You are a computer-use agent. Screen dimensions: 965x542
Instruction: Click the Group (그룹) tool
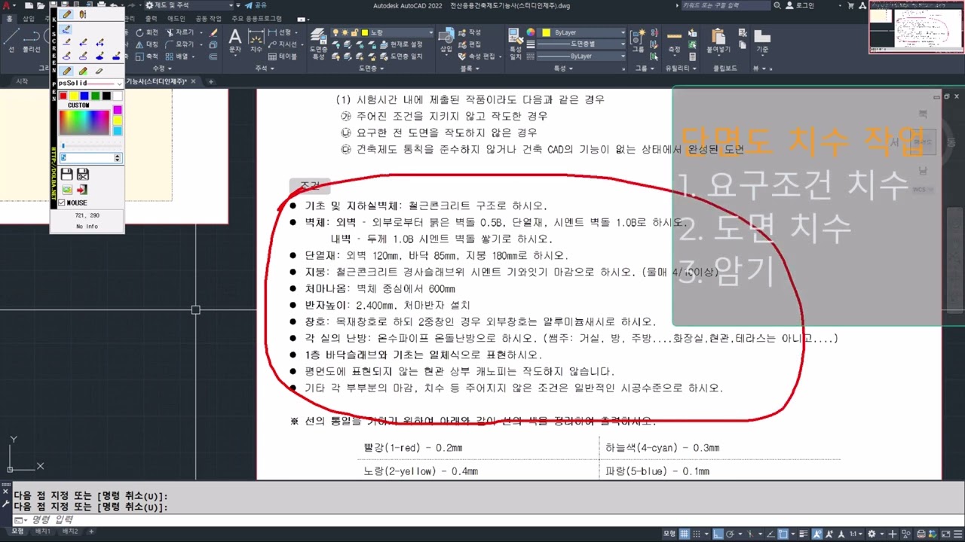point(638,40)
